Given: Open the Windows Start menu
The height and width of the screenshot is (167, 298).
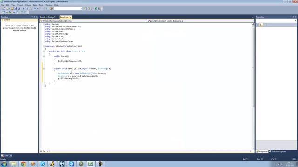Looking at the screenshot, I should click(4, 164).
